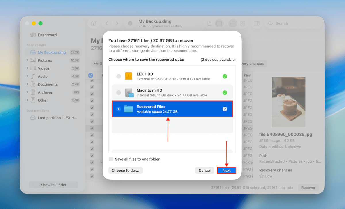Click the Archives icon in sidebar
Viewport: 345px width, 209px height.
(x=33, y=92)
